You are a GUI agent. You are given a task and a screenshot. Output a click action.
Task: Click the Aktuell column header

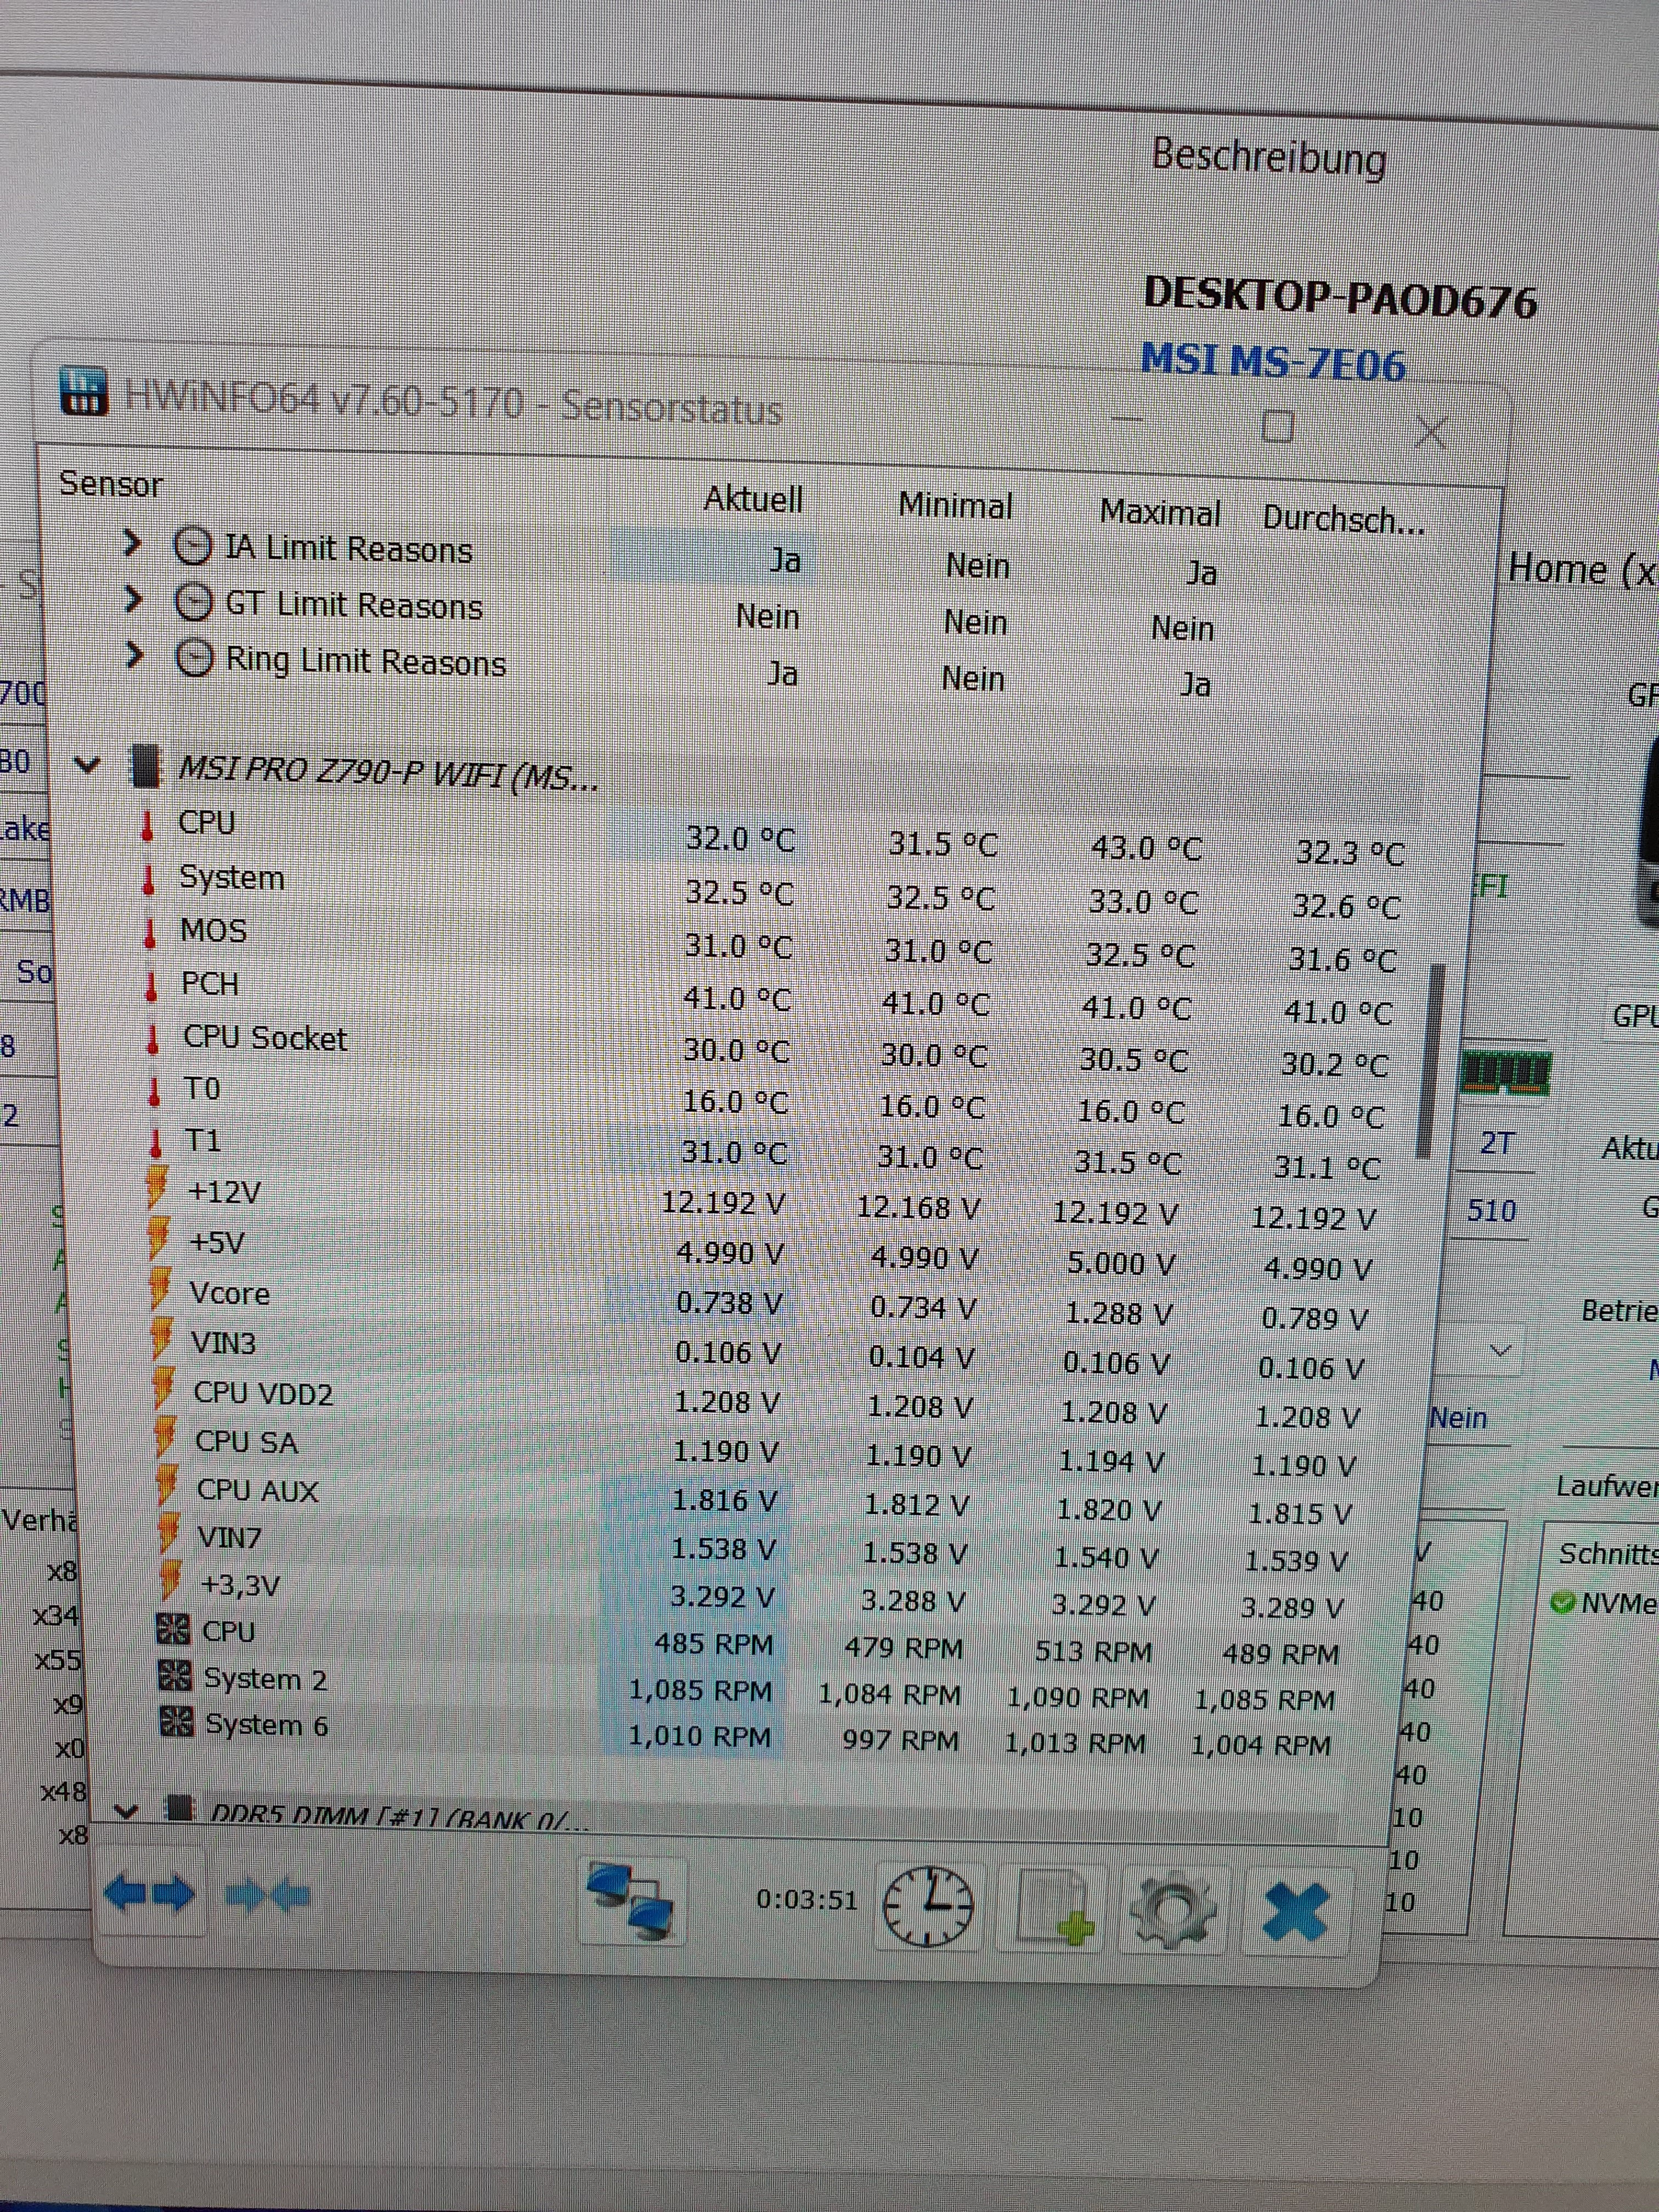[752, 499]
